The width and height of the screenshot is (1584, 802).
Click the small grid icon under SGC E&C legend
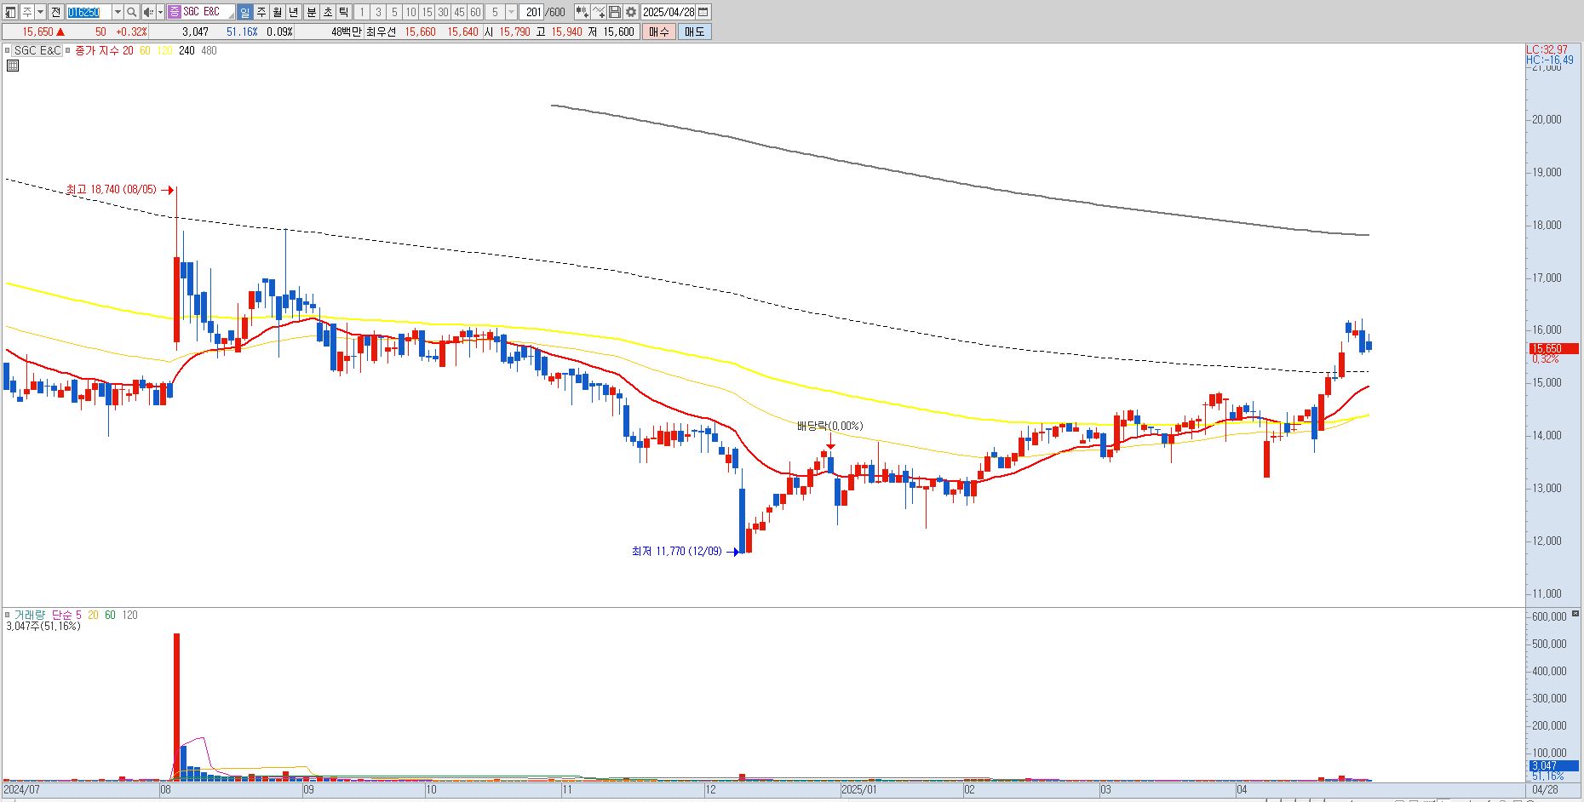[x=12, y=65]
